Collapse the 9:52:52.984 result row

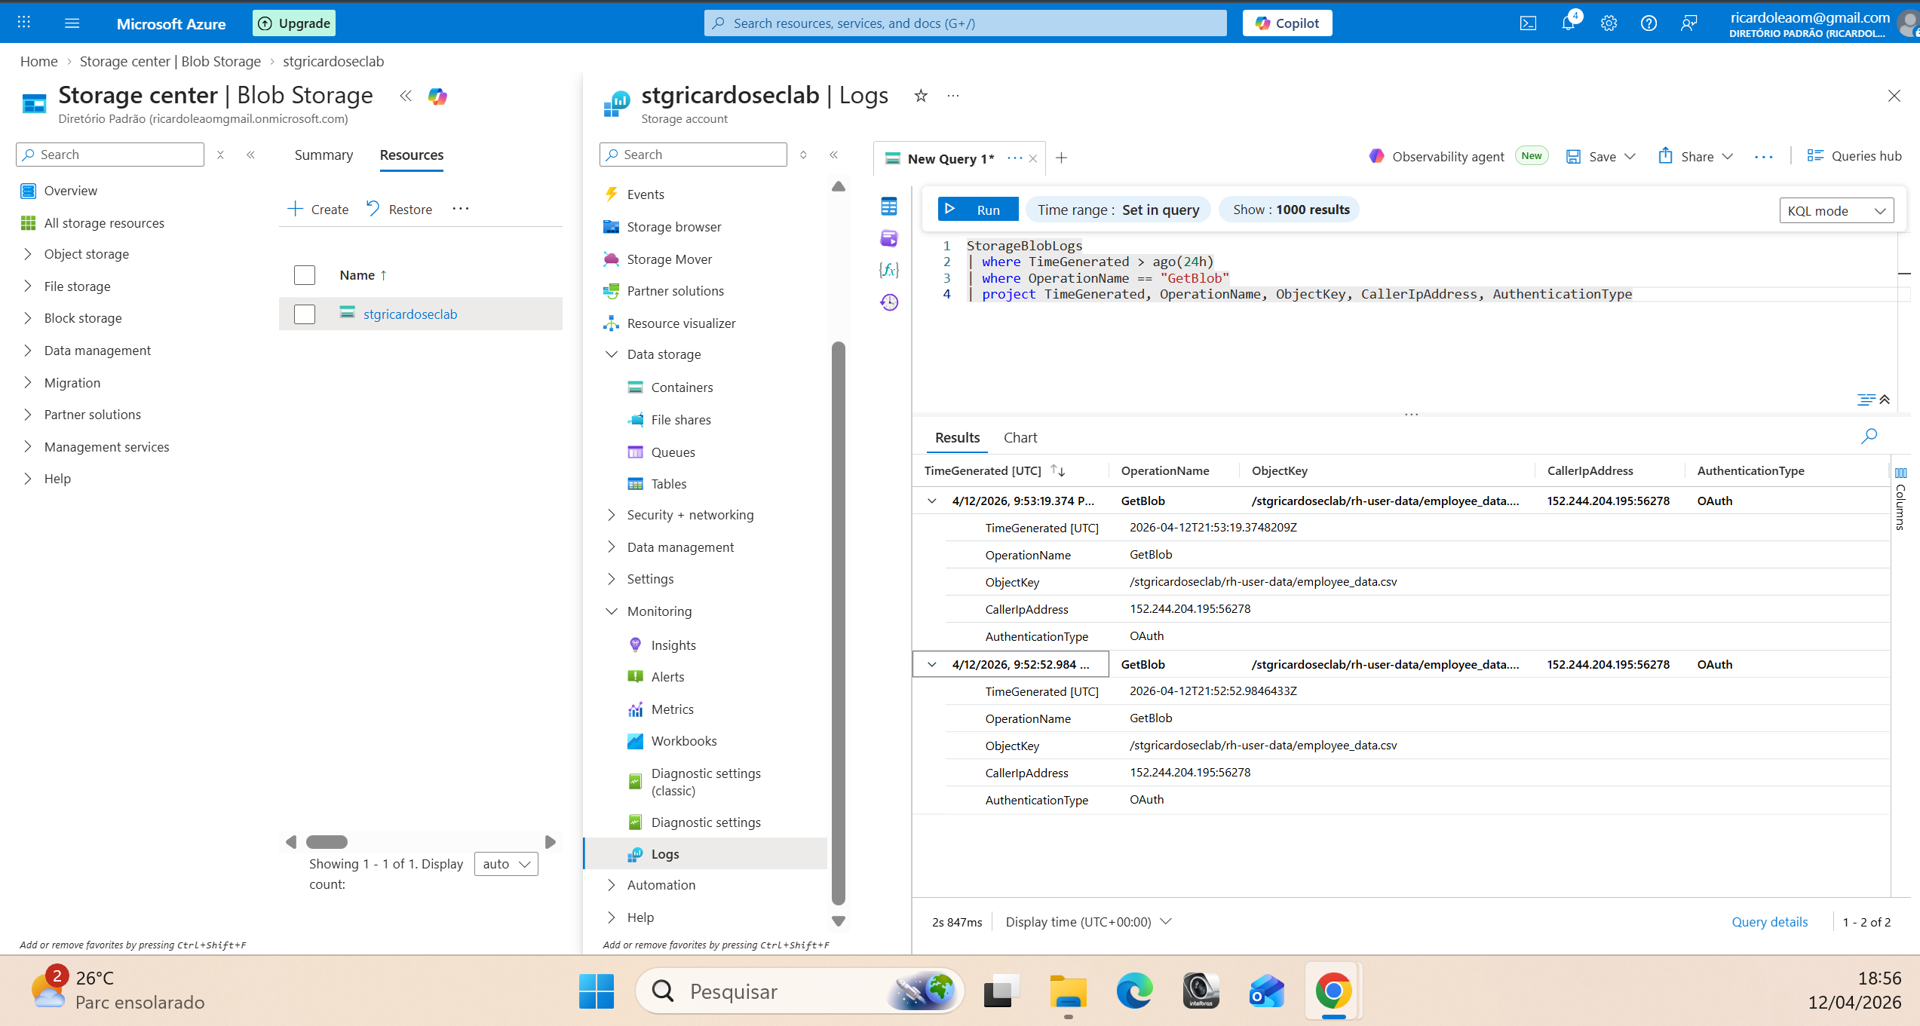tap(932, 664)
